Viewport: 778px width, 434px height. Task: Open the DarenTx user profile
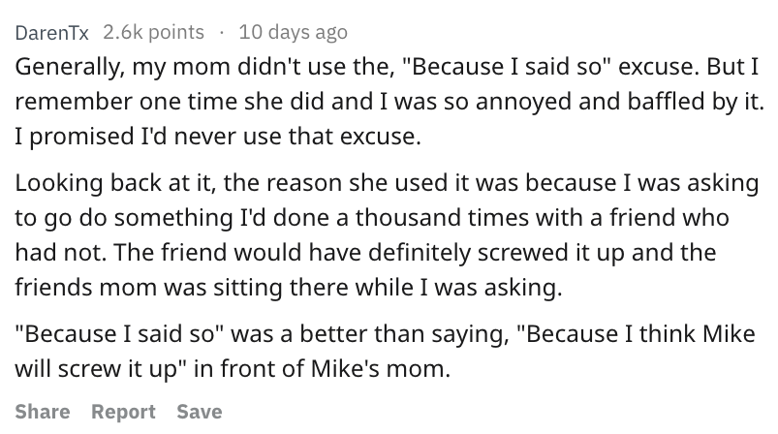(x=51, y=33)
